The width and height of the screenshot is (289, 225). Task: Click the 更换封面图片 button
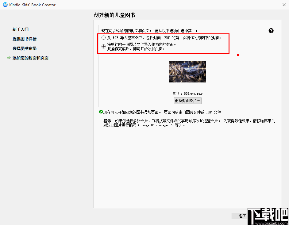click(187, 101)
